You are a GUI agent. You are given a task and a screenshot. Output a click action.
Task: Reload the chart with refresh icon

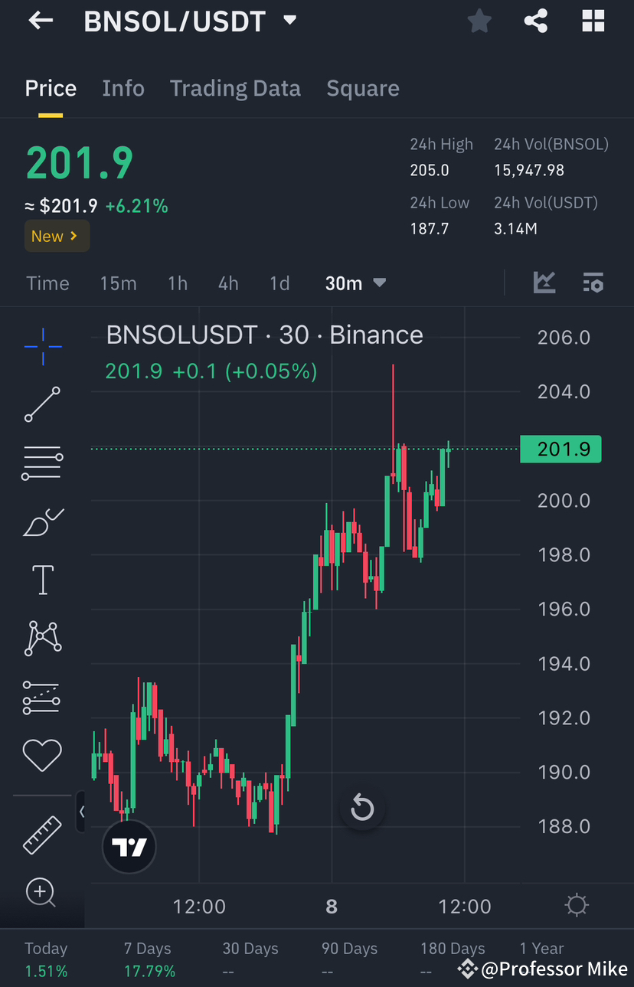362,807
